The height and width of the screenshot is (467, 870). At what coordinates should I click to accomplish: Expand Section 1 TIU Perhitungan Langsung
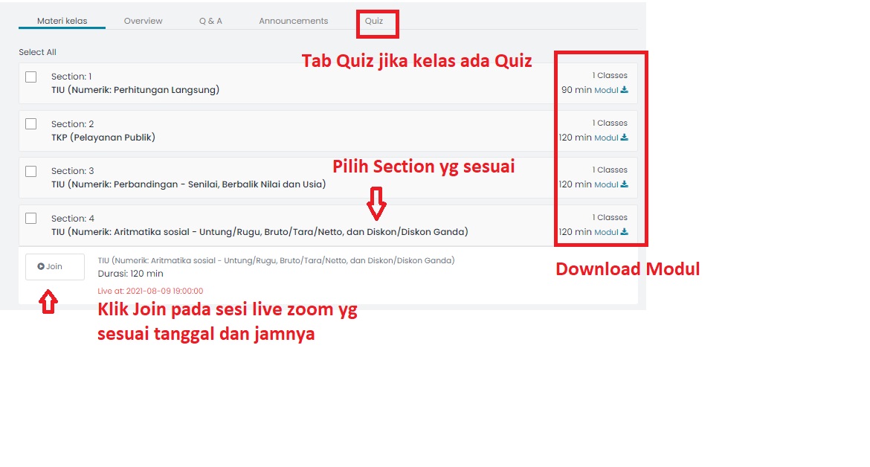click(135, 90)
